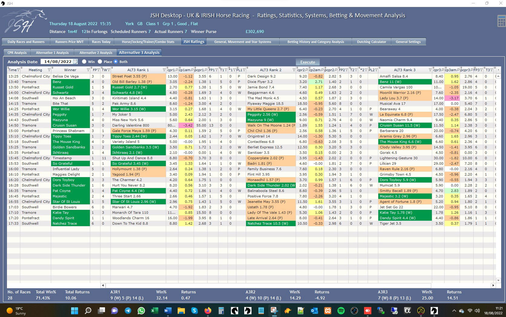
Task: Open File Explorer from the taskbar
Action: 181,311
